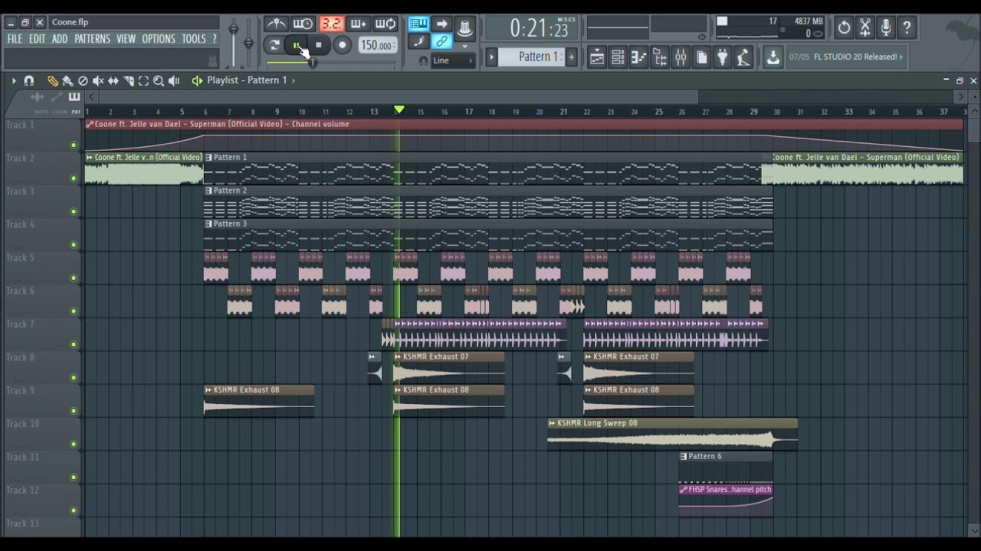Mute Track 1 with green light
Image resolution: width=981 pixels, height=551 pixels.
point(74,145)
